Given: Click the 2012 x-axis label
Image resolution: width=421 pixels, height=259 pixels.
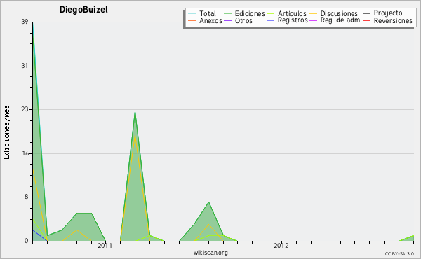Looking at the screenshot, I should tap(281, 245).
